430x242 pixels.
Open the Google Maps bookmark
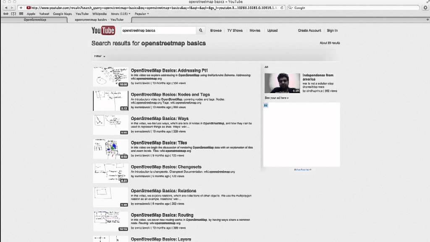(x=62, y=14)
